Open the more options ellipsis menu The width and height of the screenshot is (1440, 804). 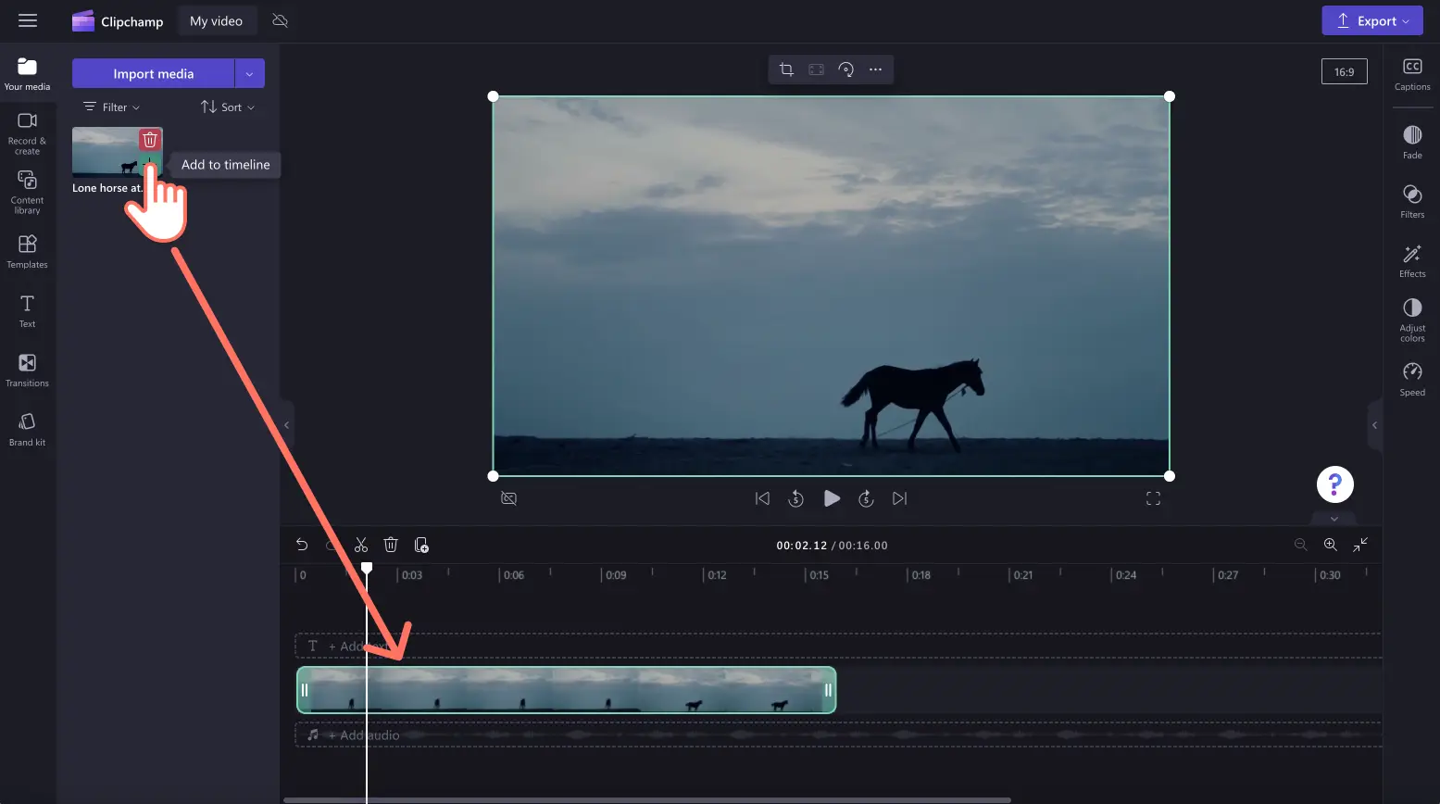[875, 69]
